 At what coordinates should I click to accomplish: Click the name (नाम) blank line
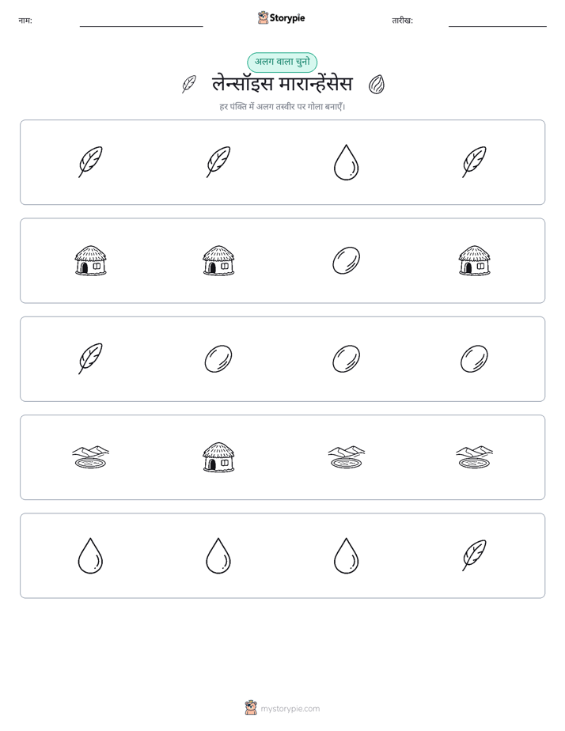pyautogui.click(x=141, y=23)
